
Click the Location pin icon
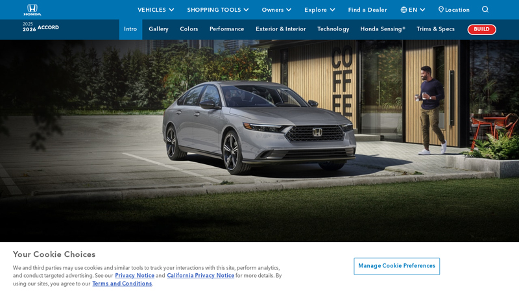click(x=441, y=9)
